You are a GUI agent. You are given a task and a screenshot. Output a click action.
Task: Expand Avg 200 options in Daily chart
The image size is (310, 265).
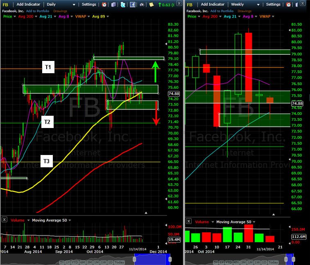[36, 17]
